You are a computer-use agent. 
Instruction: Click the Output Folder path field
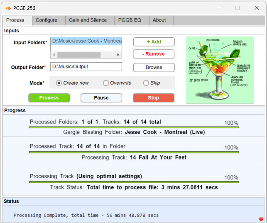point(86,67)
